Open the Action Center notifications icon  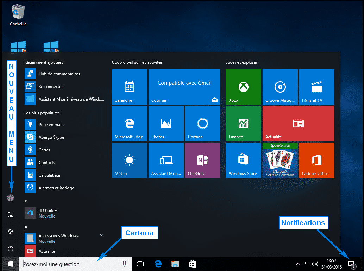point(351,264)
